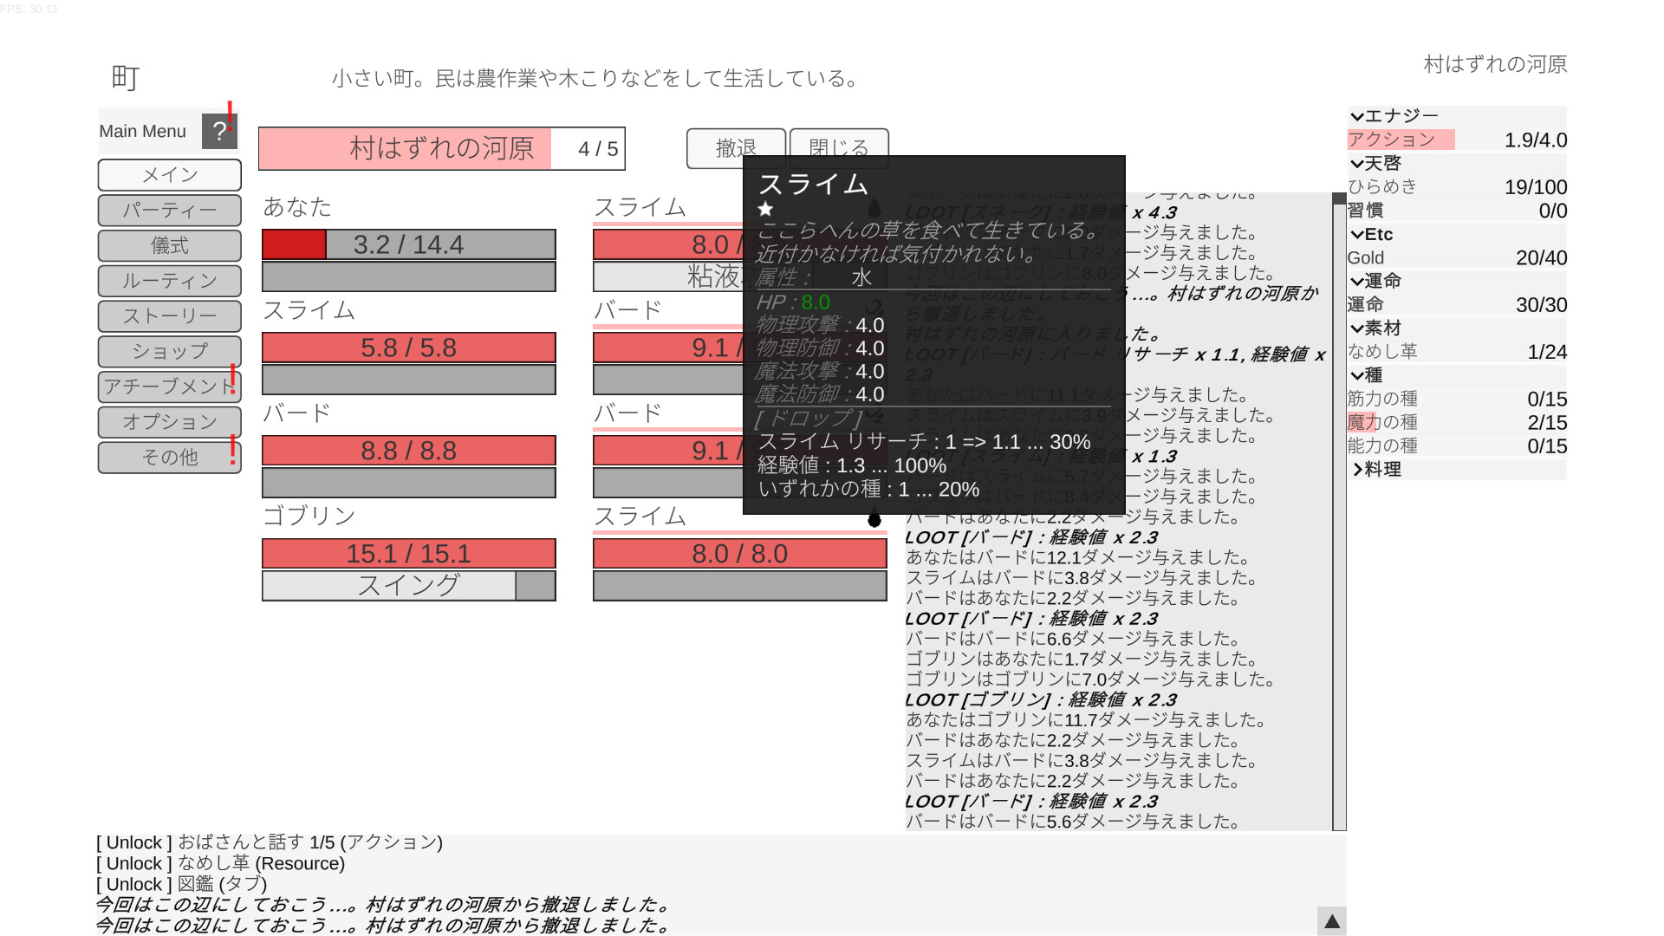Collapse the 素材 section
This screenshot has height=936, width=1664.
1357,328
